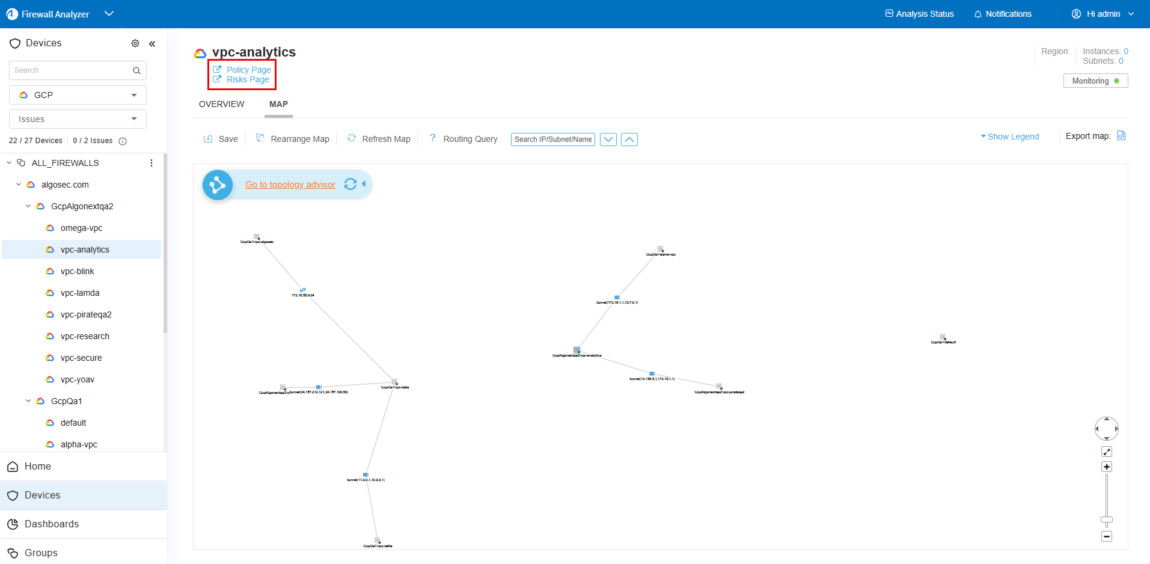Viewport: 1150px width, 564px height.
Task: Click the devices settings gear icon
Action: pyautogui.click(x=135, y=43)
